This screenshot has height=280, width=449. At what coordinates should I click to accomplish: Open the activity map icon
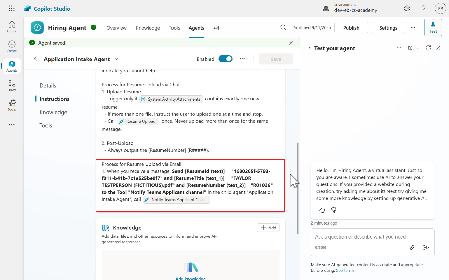click(x=410, y=48)
